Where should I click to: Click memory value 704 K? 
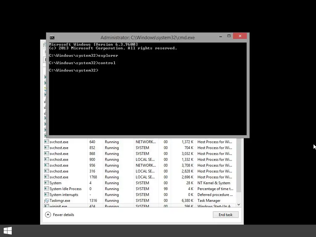(x=189, y=148)
